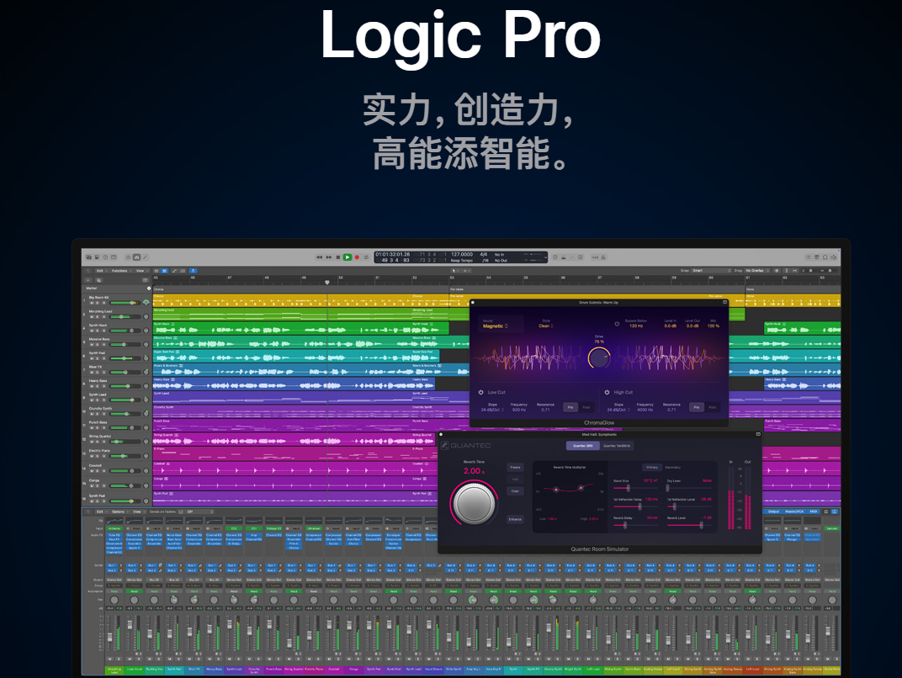The height and width of the screenshot is (678, 902).
Task: Click High Cut Pre button in ChromaGlow
Action: tap(697, 407)
